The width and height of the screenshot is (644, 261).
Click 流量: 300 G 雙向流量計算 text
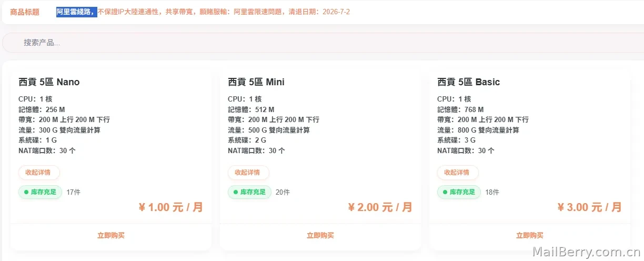(x=59, y=130)
